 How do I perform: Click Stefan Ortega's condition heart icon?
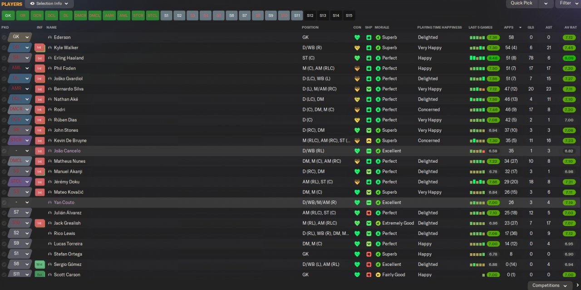(357, 254)
